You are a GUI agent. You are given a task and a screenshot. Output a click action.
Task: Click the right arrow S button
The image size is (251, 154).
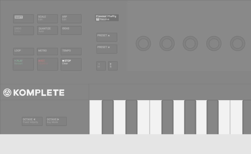[x=113, y=66]
